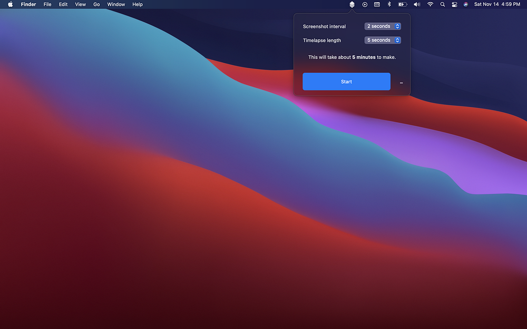Image resolution: width=527 pixels, height=329 pixels.
Task: Open the more options ellipsis button
Action: click(x=401, y=83)
